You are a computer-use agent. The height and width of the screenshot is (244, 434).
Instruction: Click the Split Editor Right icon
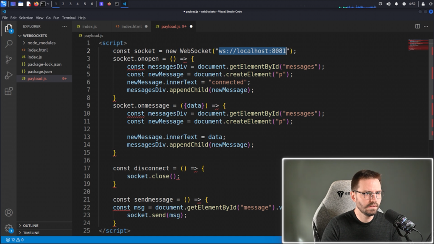[x=417, y=26]
